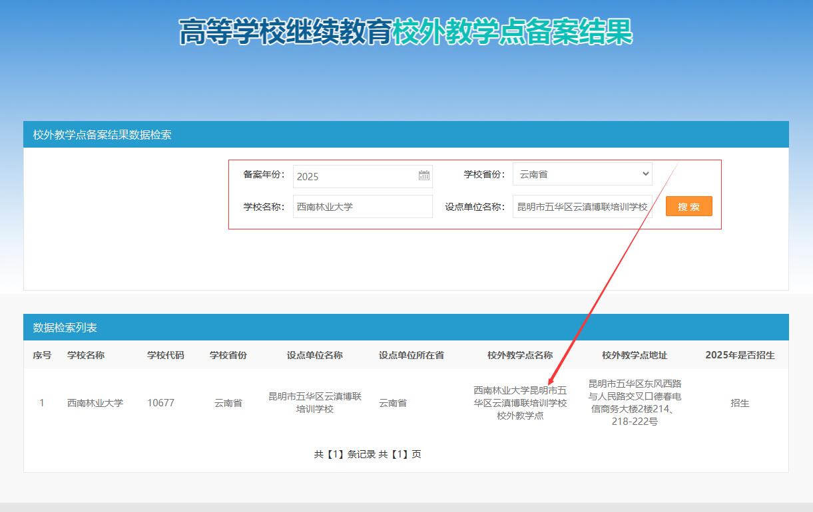The image size is (813, 512).
Task: Focus the 学校名称 input with 西南林业大学
Action: coord(363,206)
